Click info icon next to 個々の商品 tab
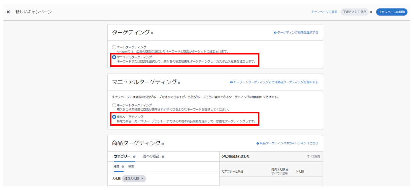The image size is (414, 190). point(163,157)
